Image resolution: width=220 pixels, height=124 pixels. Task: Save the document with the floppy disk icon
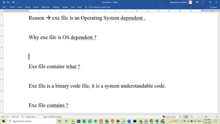click(x=4, y=2)
